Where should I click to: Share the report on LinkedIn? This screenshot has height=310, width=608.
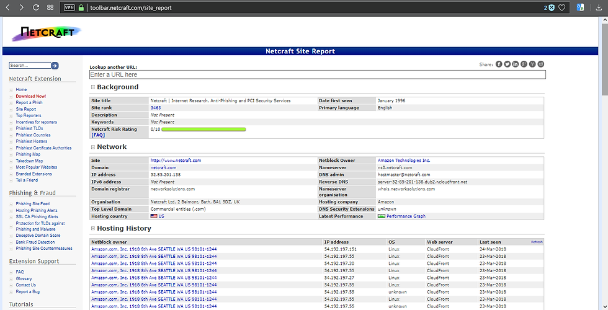coord(516,64)
